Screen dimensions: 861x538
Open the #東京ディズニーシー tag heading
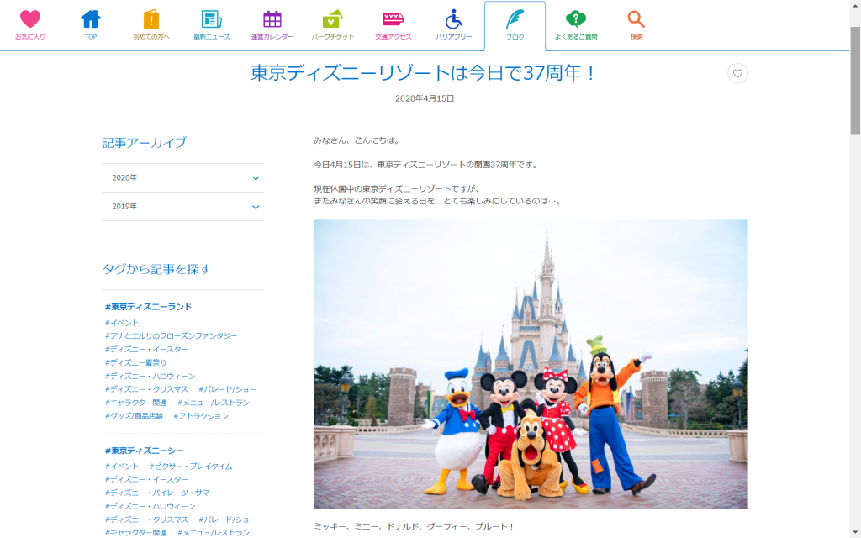tap(145, 451)
